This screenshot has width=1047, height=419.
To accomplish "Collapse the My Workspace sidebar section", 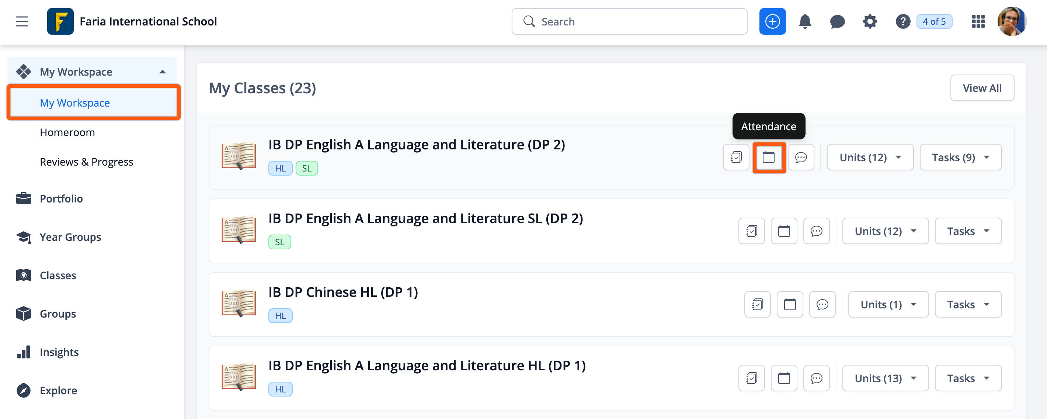I will 163,72.
